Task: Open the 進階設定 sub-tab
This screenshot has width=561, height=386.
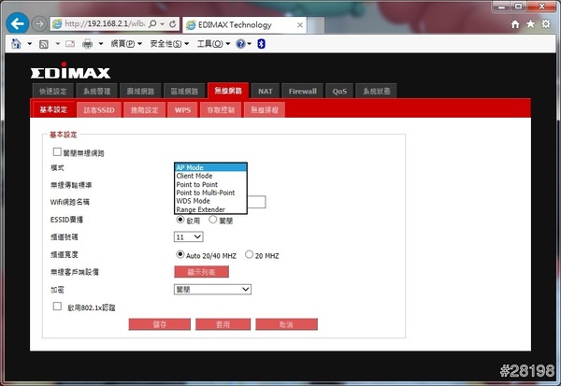Action: tap(145, 110)
